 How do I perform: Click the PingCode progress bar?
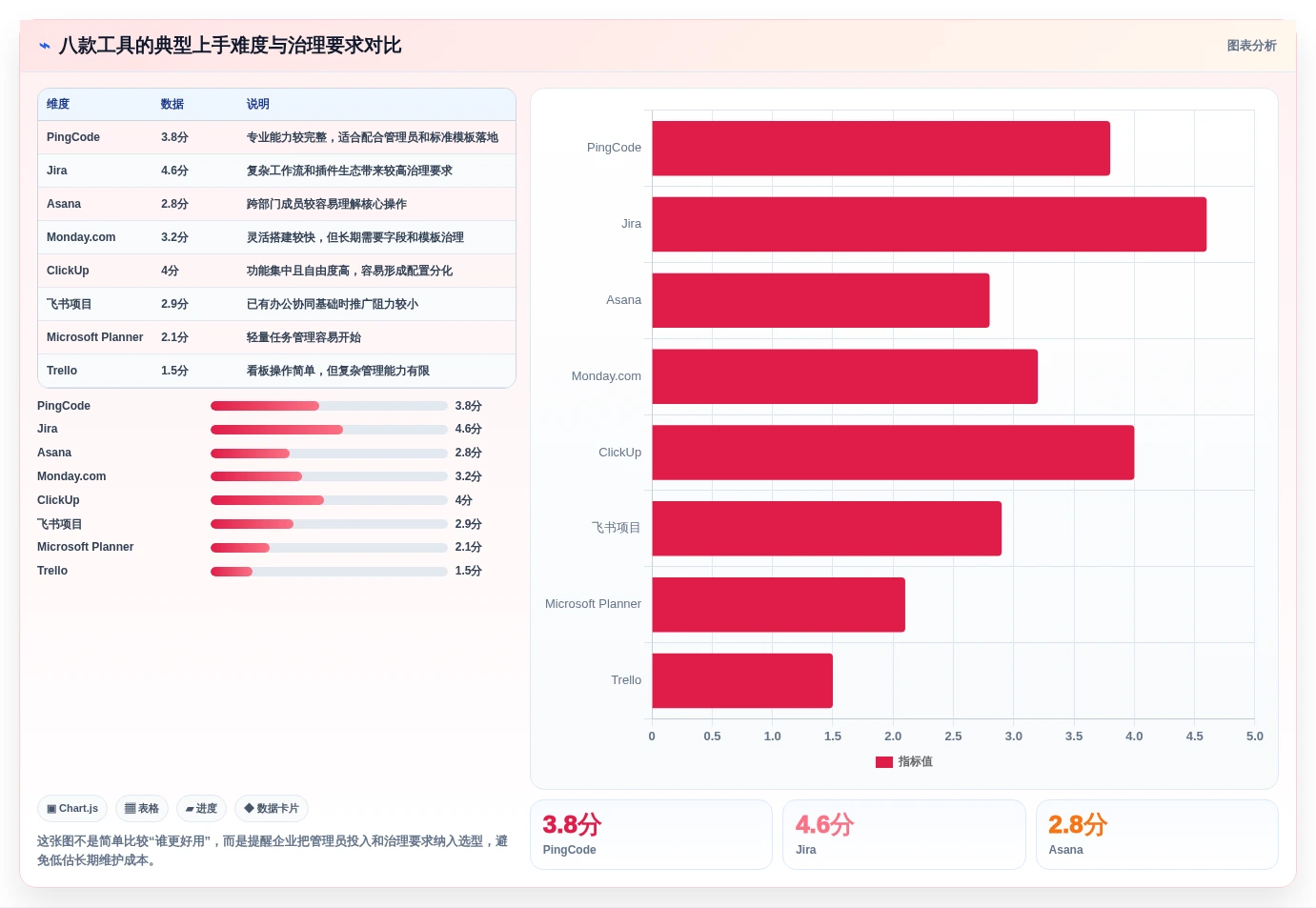click(x=329, y=406)
